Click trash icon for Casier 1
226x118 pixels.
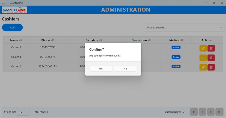[211, 57]
